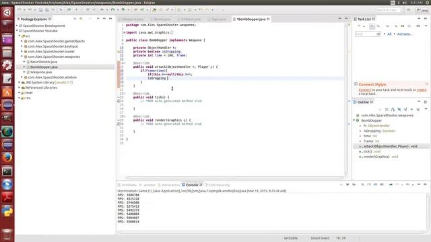Viewport: 431px width, 242px height.
Task: Collapse the SpaceShooter Youtube project
Action: 17,31
